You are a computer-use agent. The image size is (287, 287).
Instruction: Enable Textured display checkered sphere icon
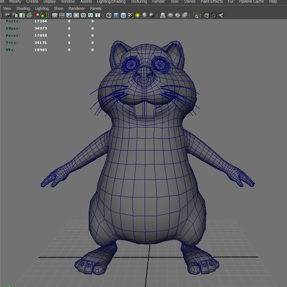click(x=130, y=15)
